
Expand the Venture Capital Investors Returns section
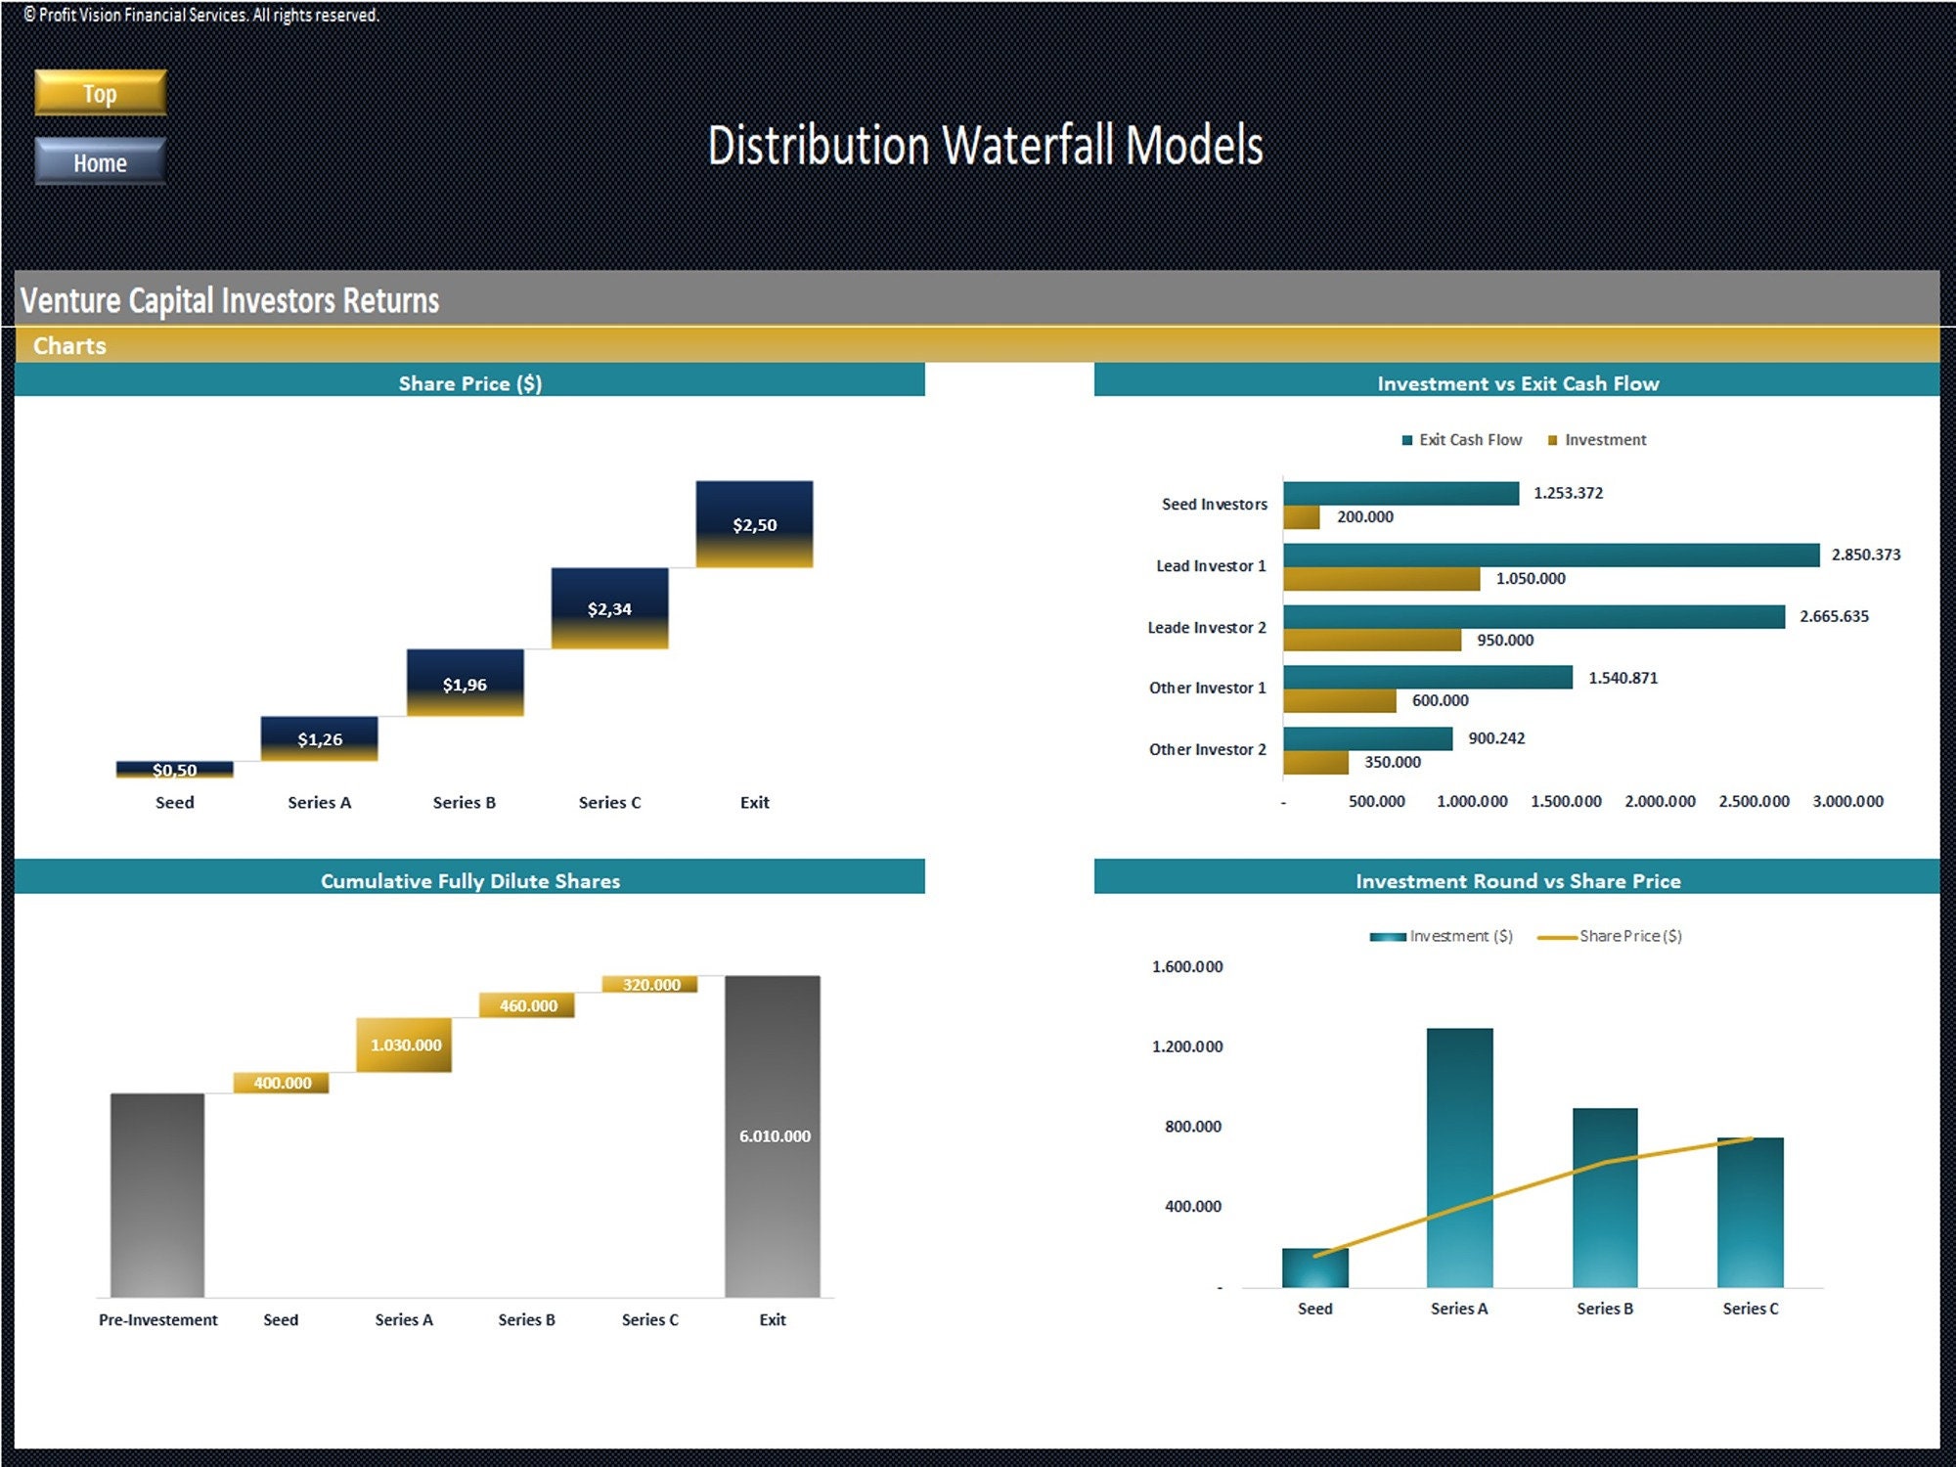[x=230, y=301]
